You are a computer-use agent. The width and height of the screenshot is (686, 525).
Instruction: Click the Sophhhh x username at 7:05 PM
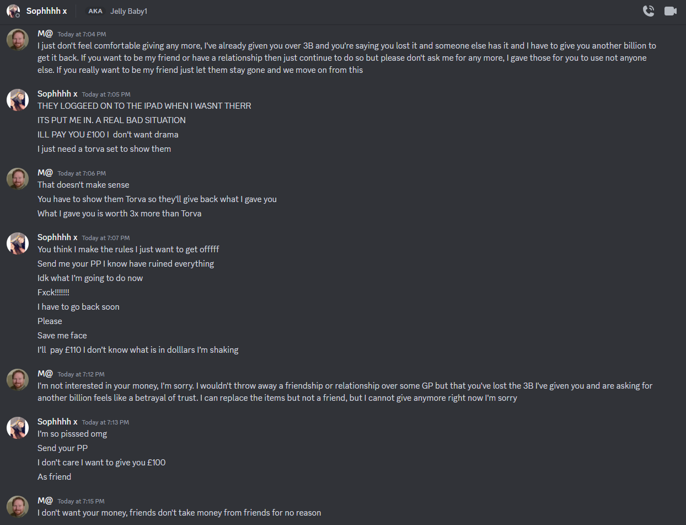[57, 94]
